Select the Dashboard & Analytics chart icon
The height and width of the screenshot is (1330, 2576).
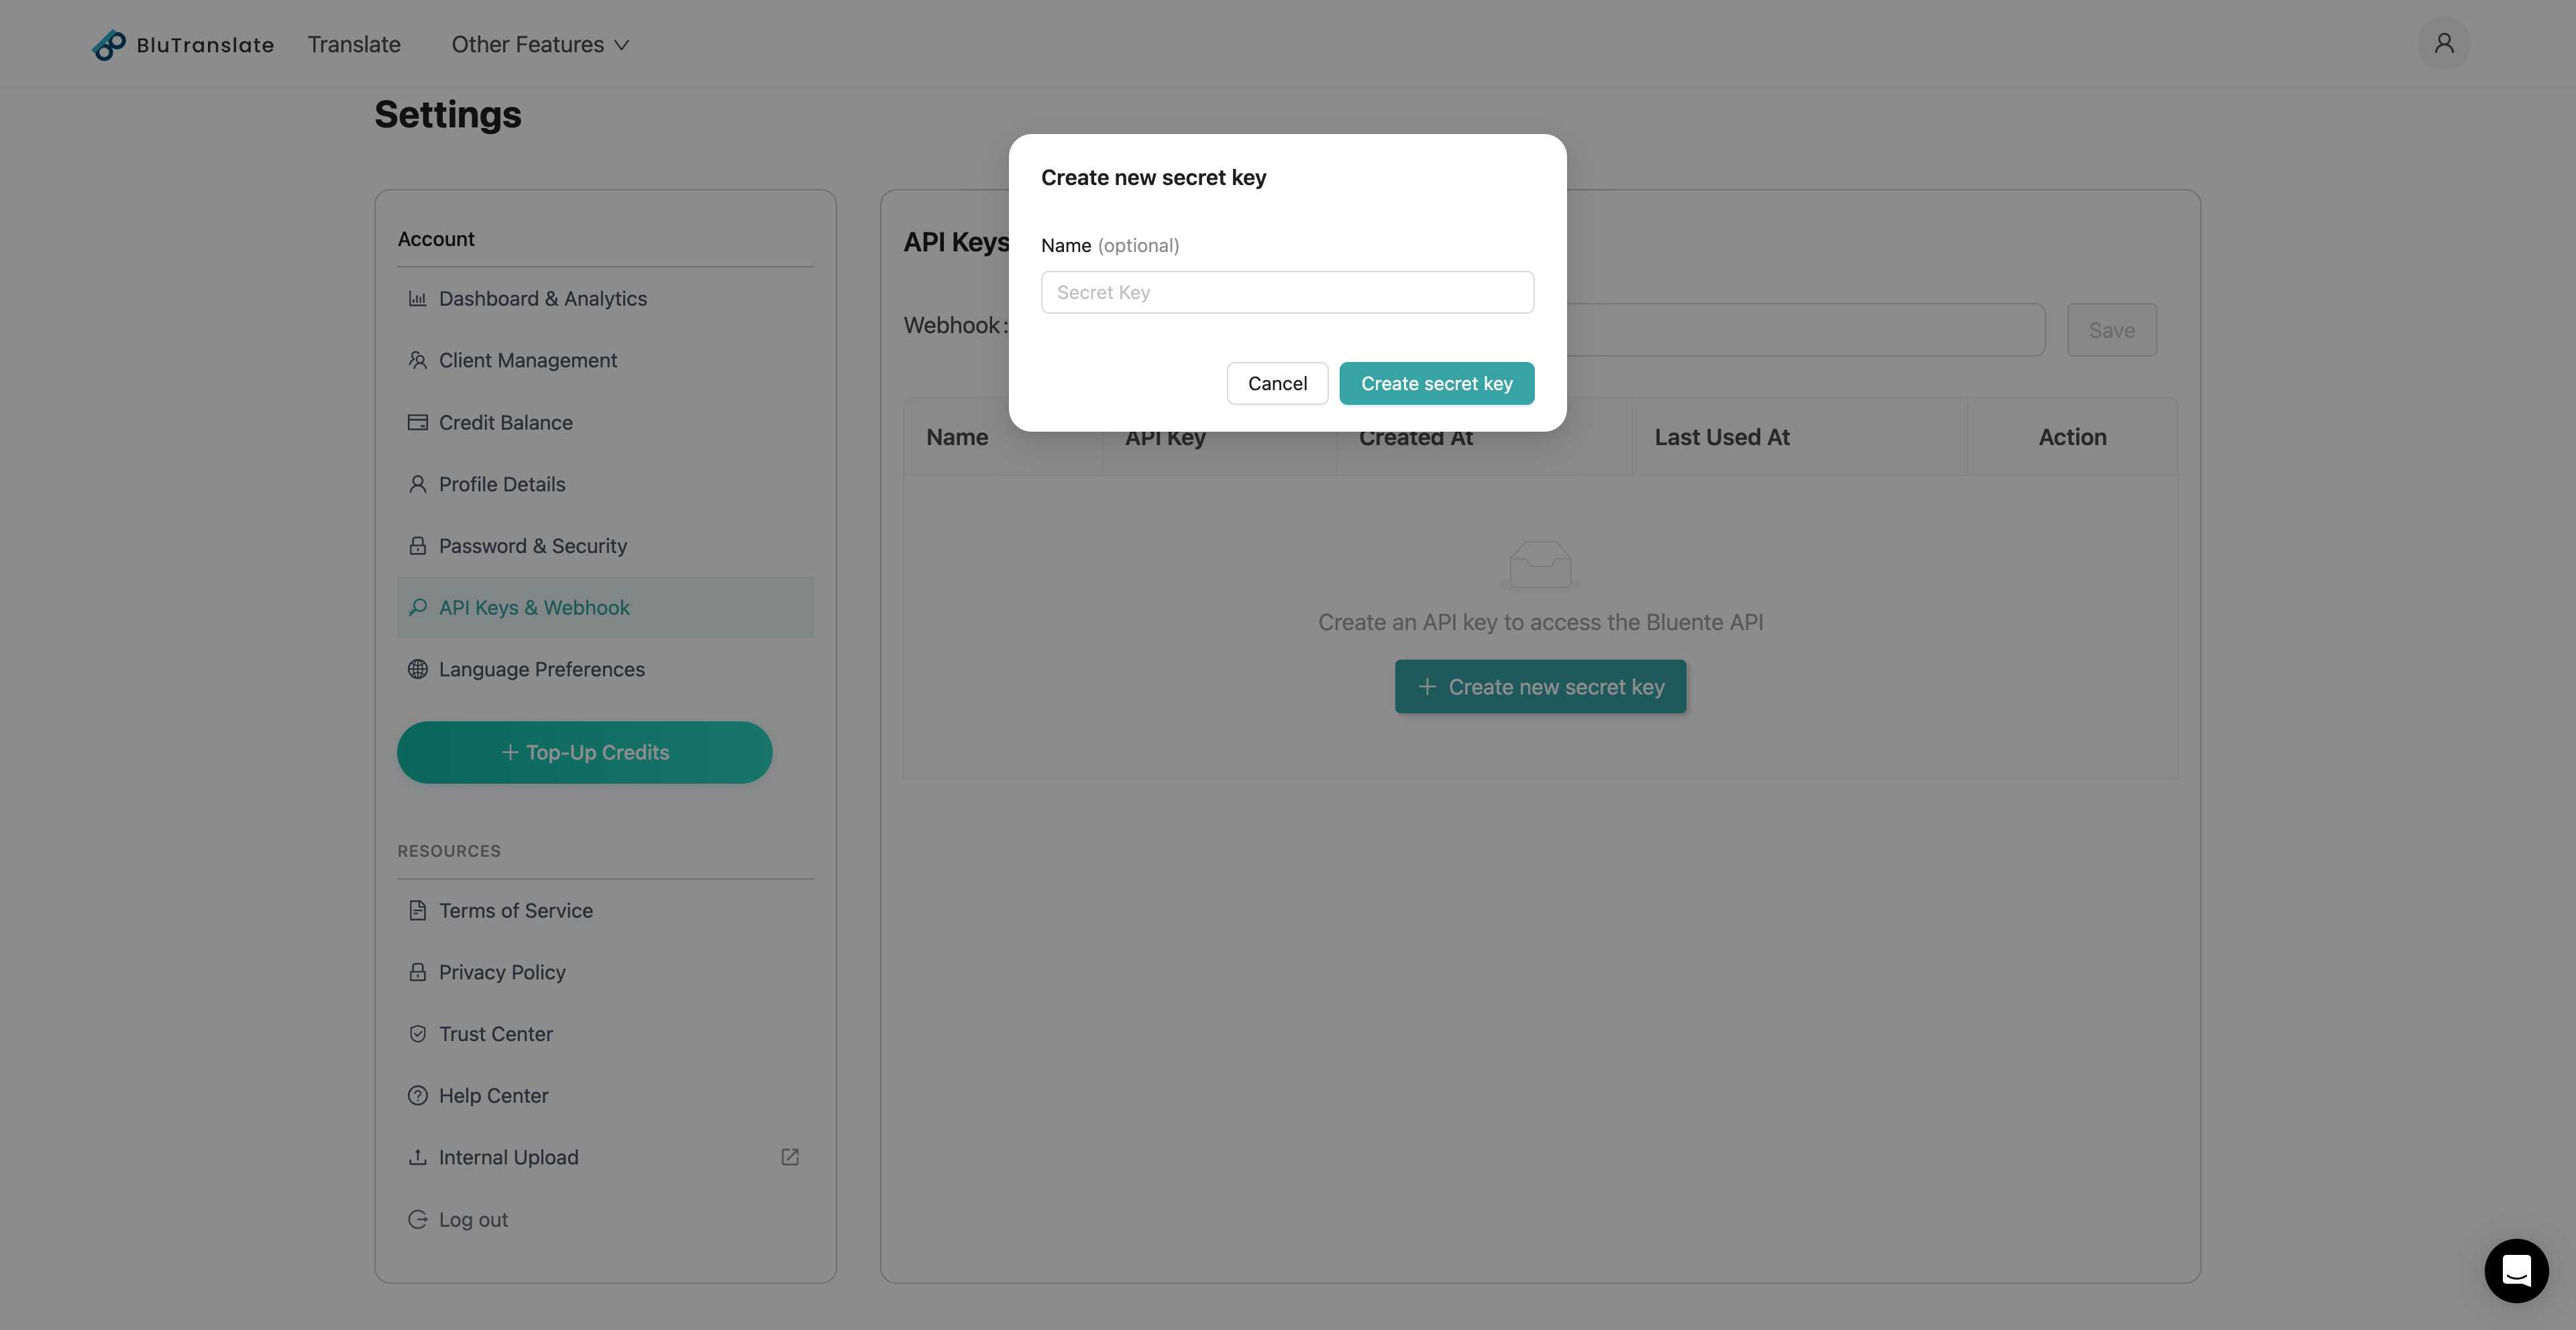click(x=419, y=298)
